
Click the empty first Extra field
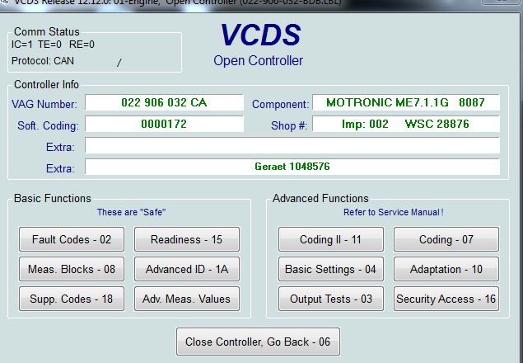click(292, 145)
